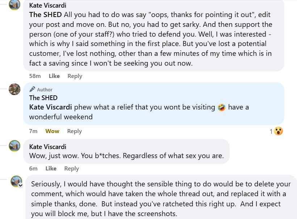Click Kate Viscardi avatar beside "Wow, just wow"
This screenshot has width=297, height=219.
coord(14,146)
